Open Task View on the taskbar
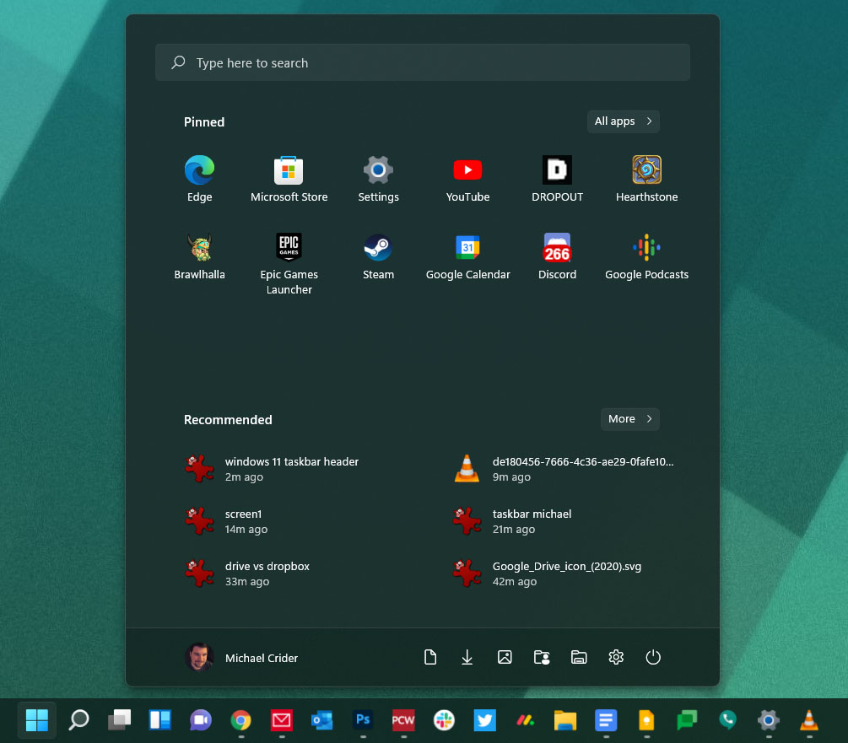This screenshot has height=743, width=848. [120, 720]
